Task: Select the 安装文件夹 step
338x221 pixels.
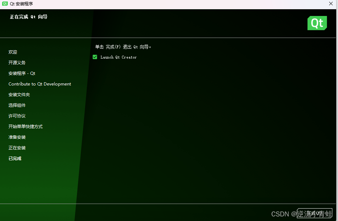Action: point(19,94)
